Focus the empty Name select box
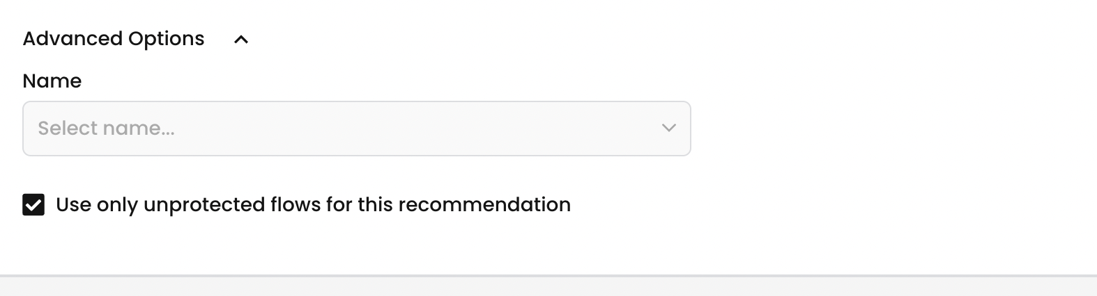1097x296 pixels. pyautogui.click(x=356, y=129)
